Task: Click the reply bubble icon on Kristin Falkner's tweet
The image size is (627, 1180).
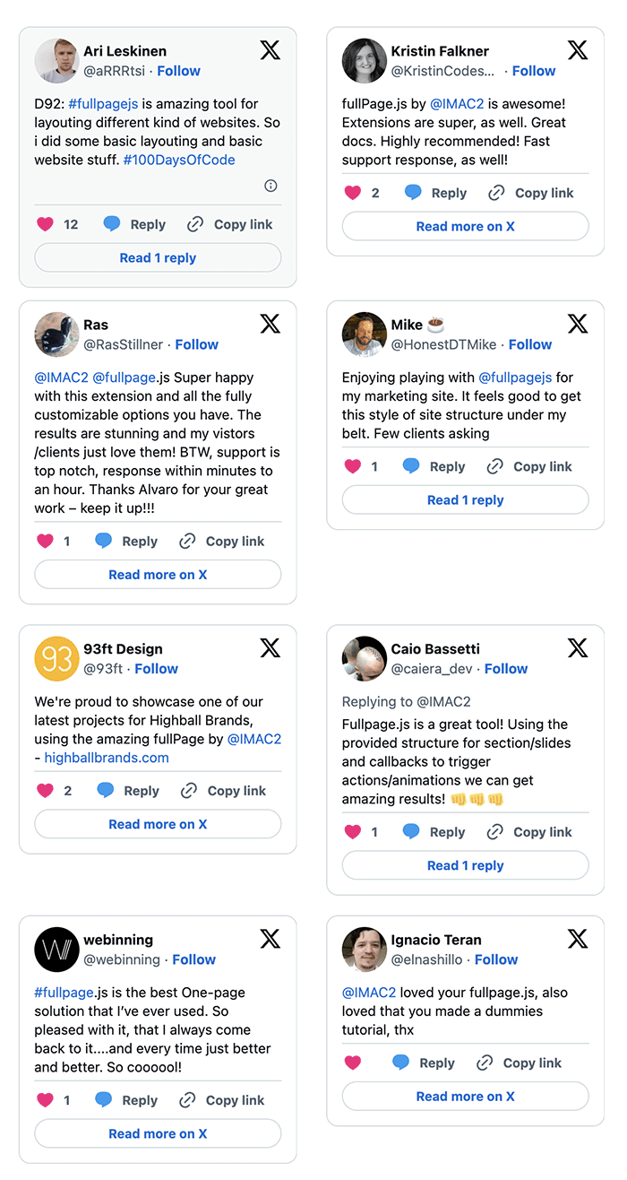Action: point(413,193)
